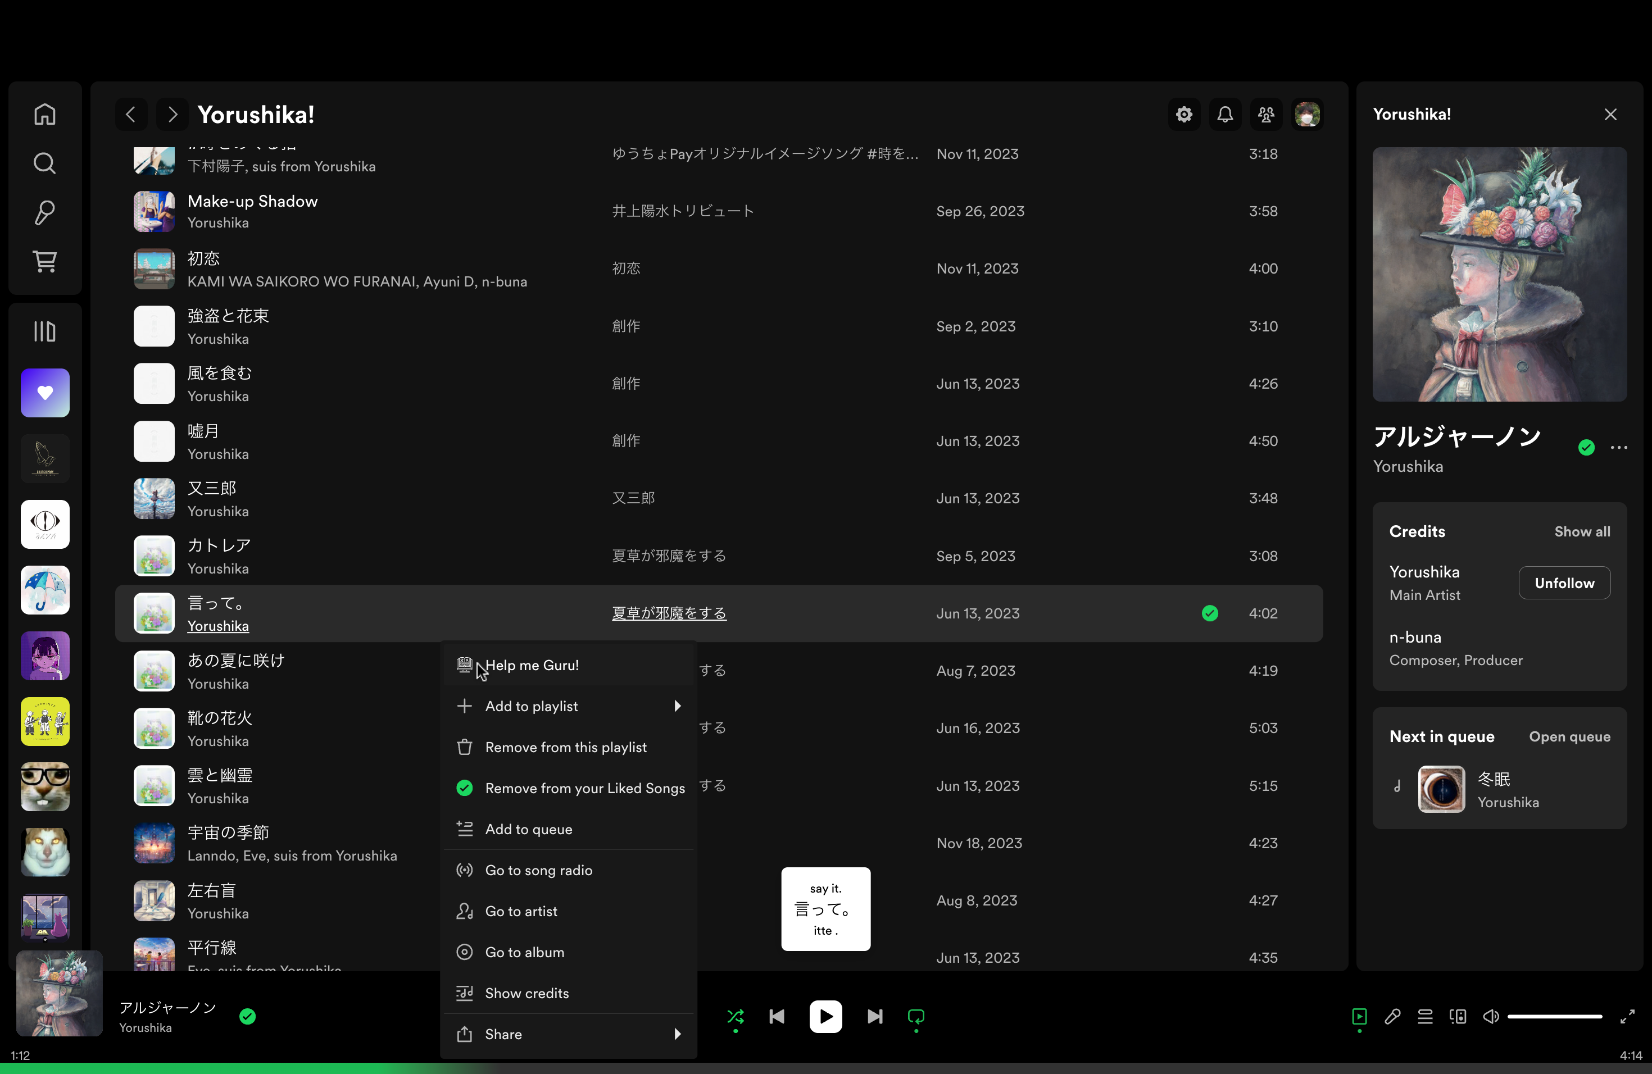Toggle Now Playing view button
The height and width of the screenshot is (1074, 1652).
coord(1359,1017)
